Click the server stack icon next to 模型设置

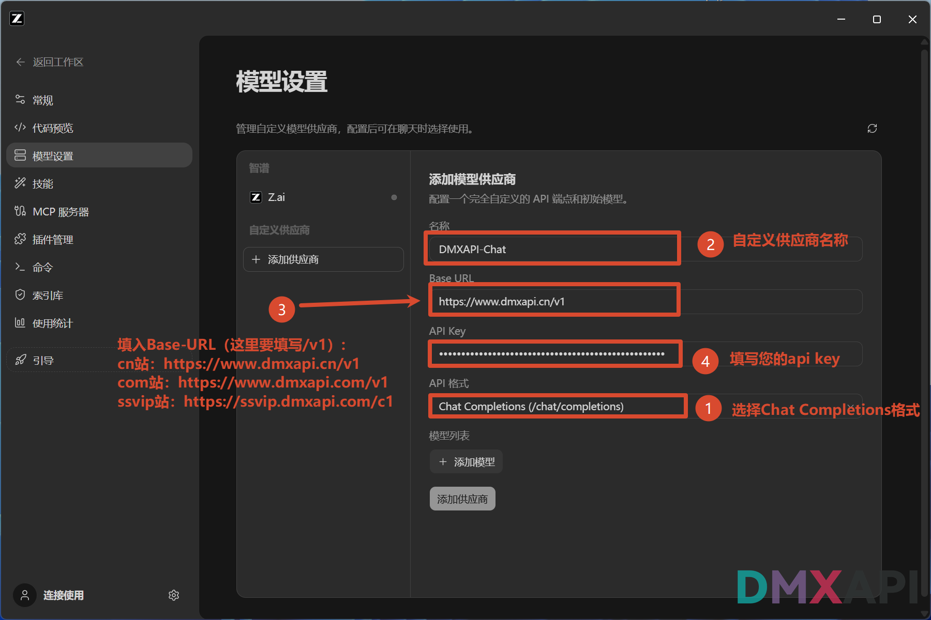point(20,156)
